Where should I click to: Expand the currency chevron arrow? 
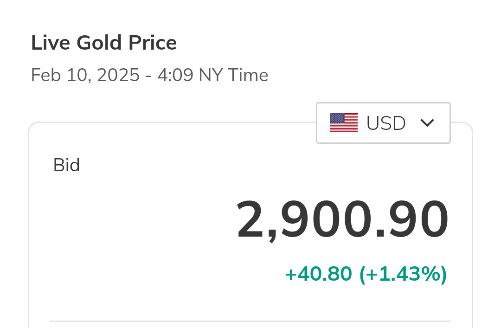427,123
